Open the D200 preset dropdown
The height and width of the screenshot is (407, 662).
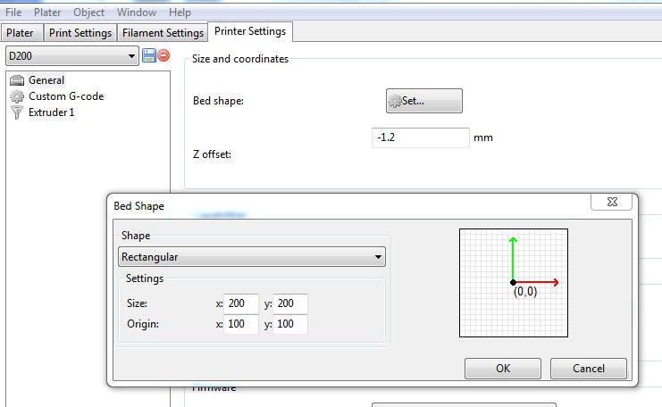[72, 56]
